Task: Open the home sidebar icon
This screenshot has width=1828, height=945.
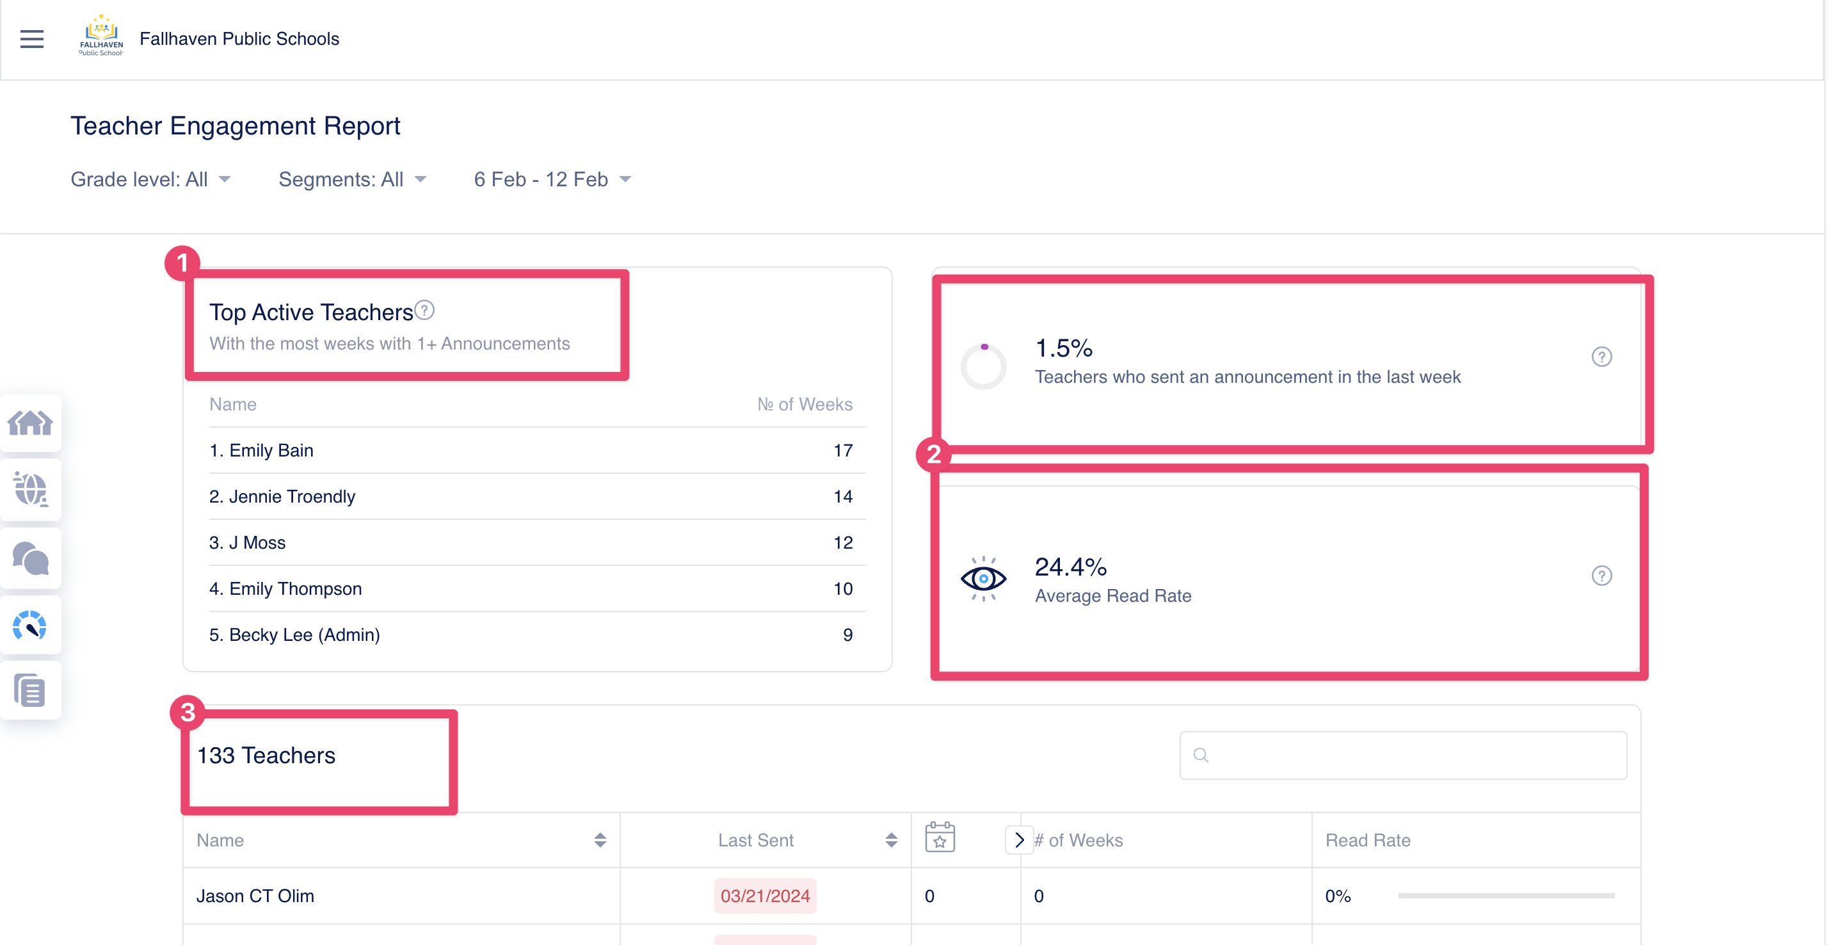Action: [31, 423]
